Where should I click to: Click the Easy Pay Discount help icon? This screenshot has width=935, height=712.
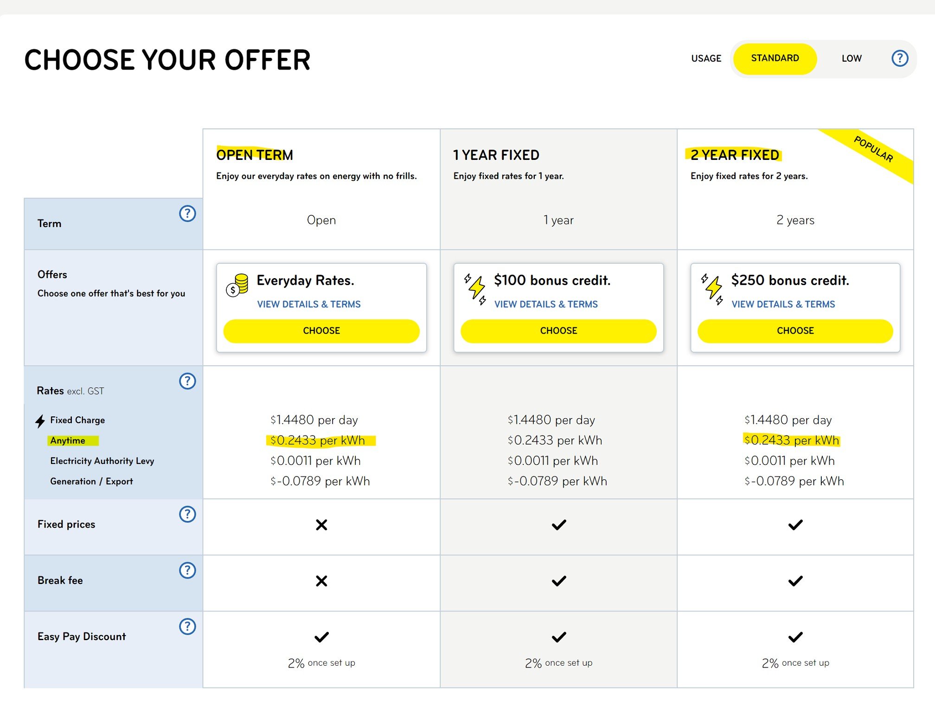pos(187,626)
